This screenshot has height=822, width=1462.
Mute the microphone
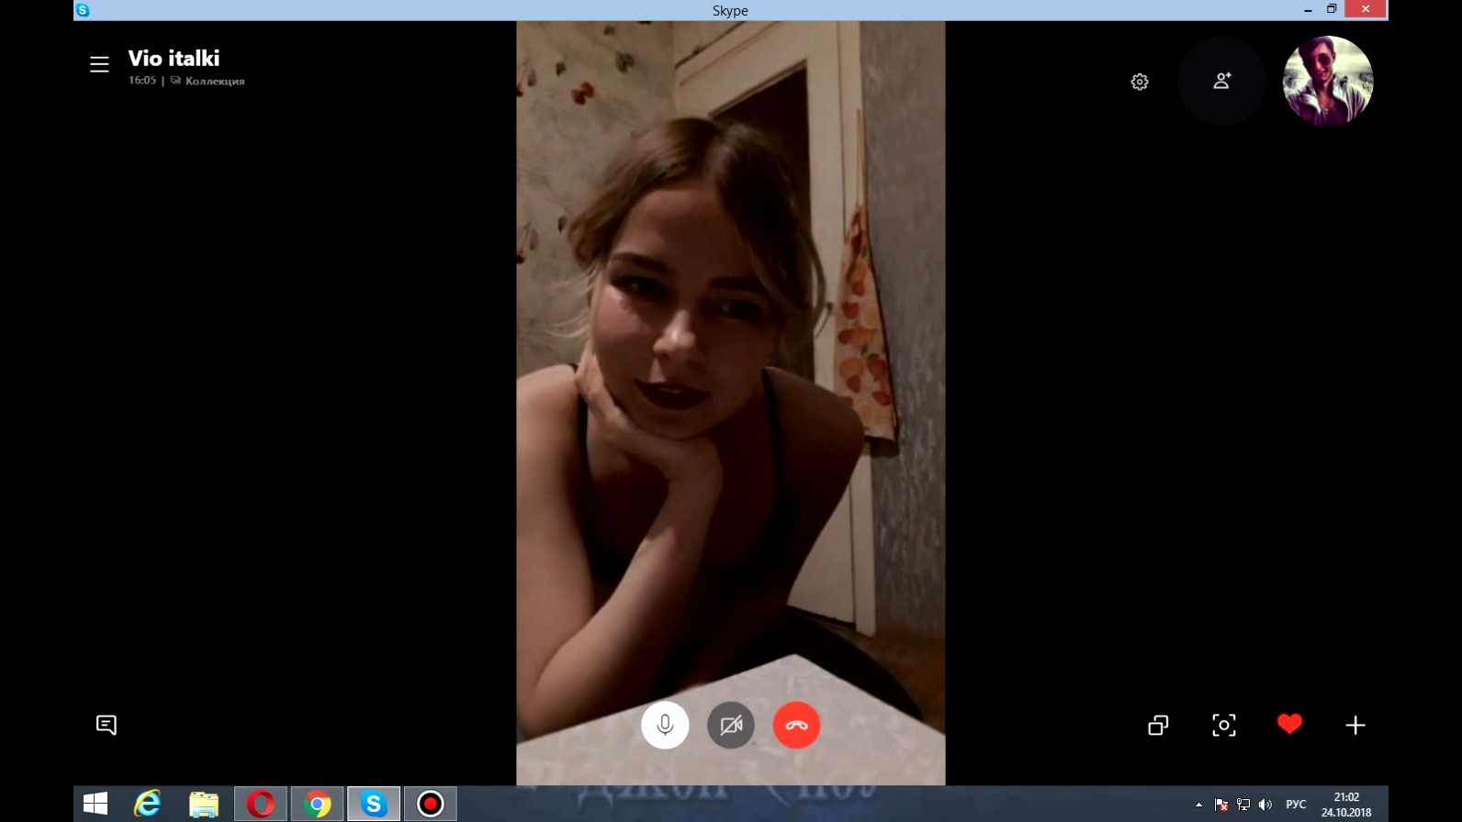[x=665, y=725]
